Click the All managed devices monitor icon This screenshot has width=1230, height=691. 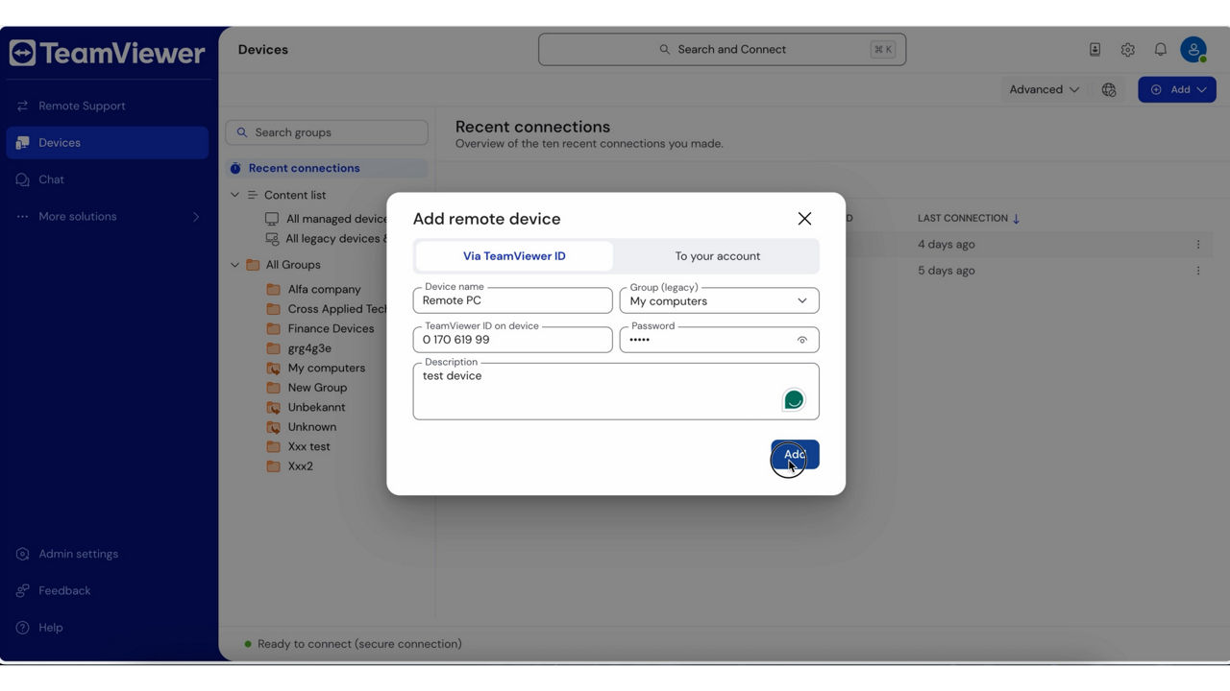click(272, 219)
